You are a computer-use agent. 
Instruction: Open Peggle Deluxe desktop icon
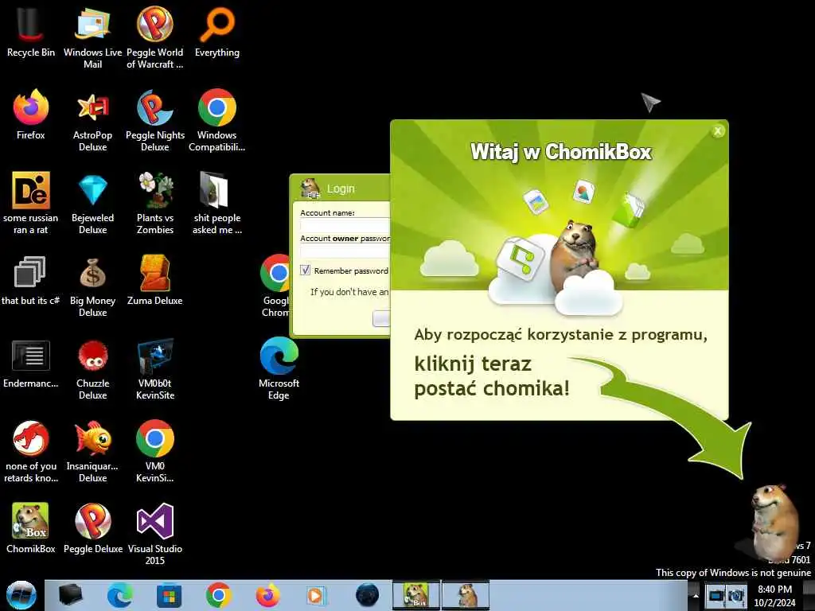coord(92,527)
